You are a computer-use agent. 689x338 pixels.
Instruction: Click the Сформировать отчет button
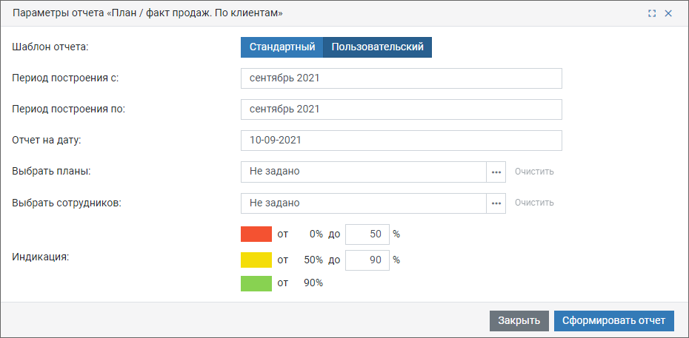613,321
